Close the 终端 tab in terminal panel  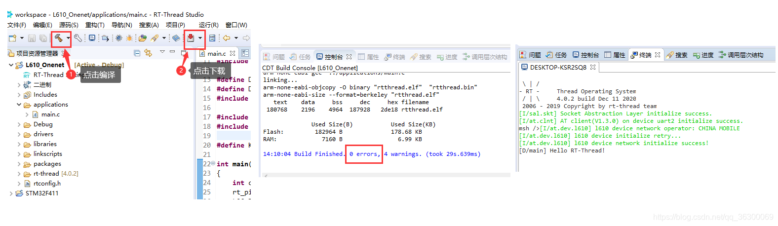pyautogui.click(x=658, y=55)
